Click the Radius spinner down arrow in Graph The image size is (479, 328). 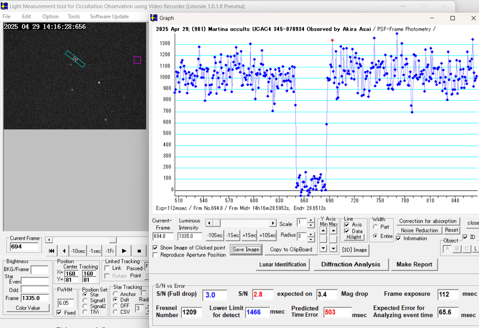pos(311,239)
